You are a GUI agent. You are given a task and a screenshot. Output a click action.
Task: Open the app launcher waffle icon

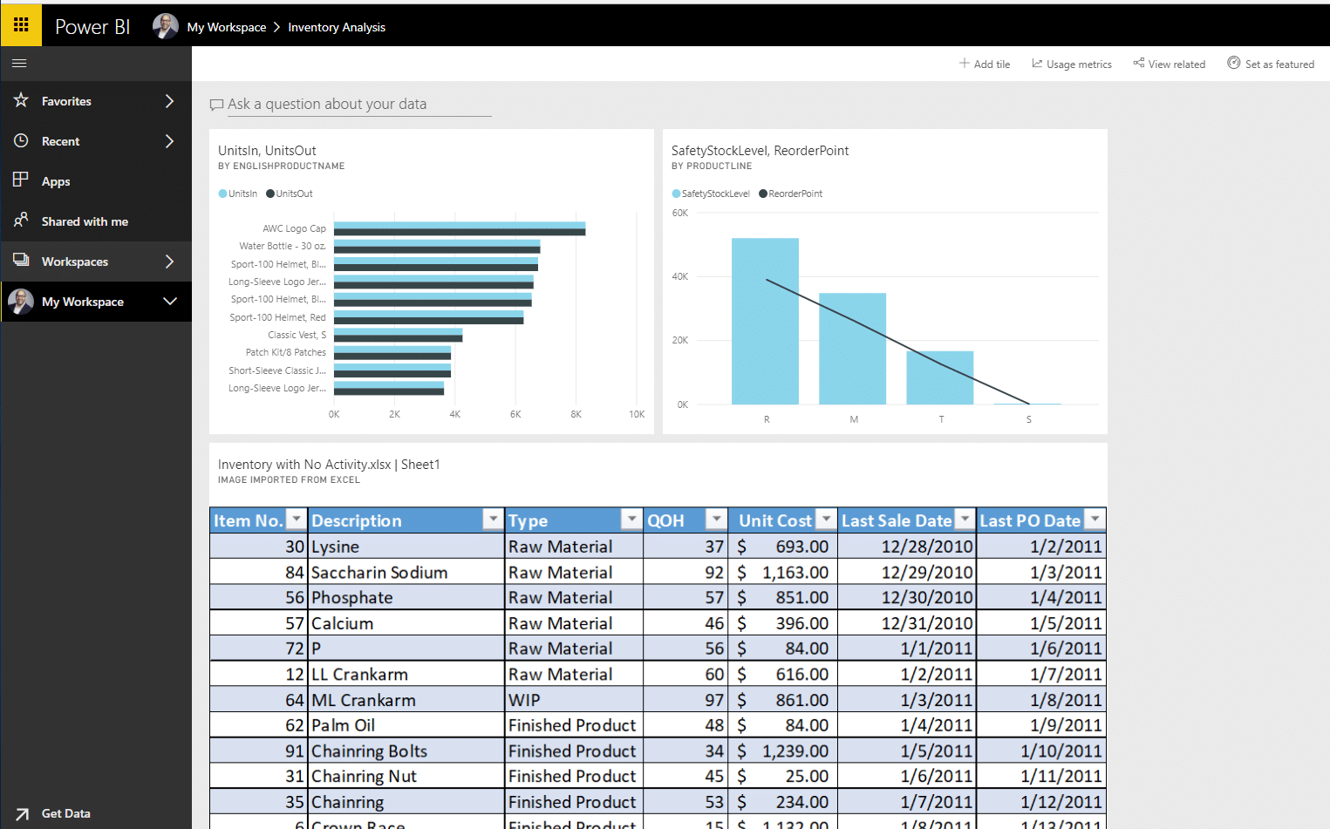coord(21,25)
